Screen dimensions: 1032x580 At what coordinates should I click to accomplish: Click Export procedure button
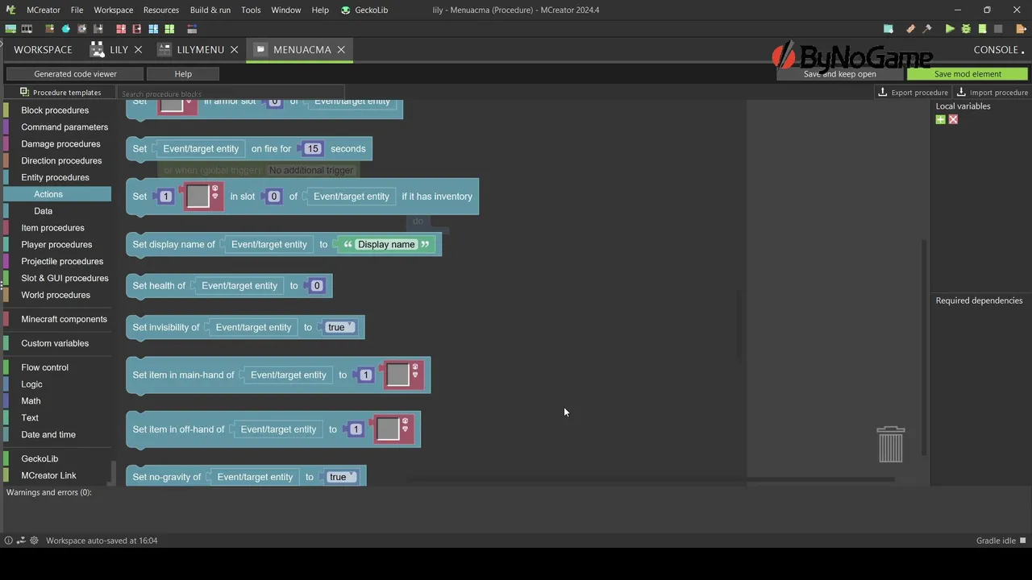point(913,93)
